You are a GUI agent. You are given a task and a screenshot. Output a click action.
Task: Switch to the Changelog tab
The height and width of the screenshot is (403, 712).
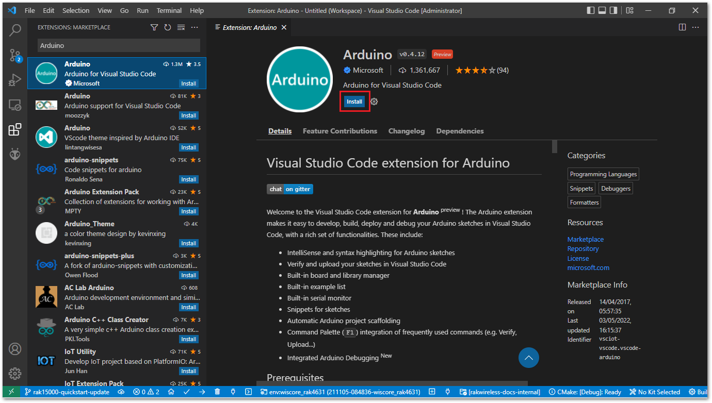coord(407,131)
